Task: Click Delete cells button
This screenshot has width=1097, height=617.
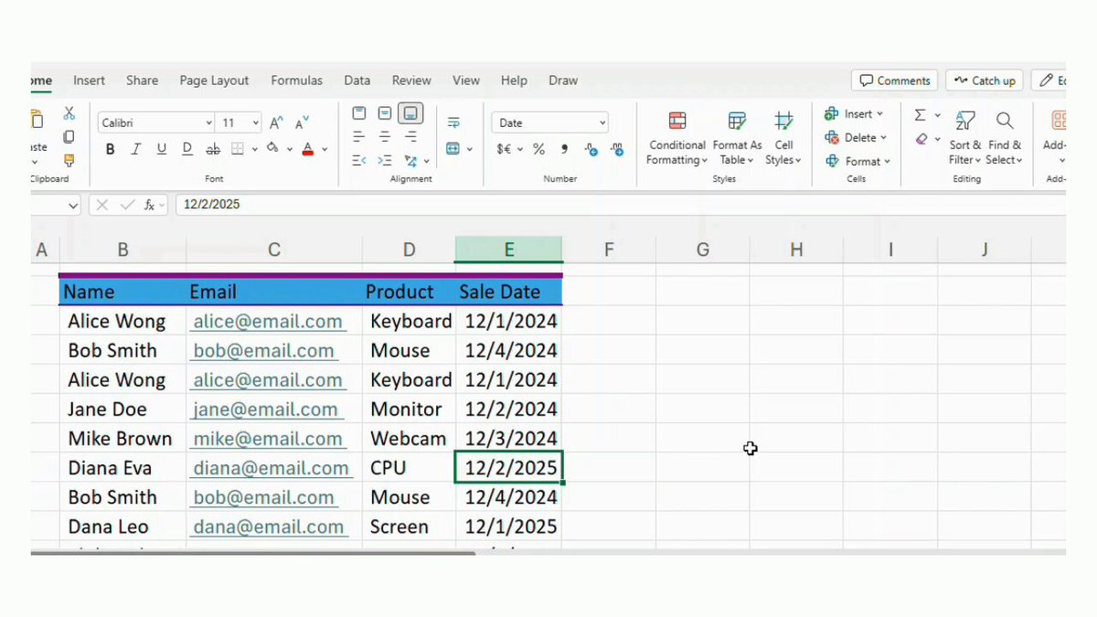Action: pos(856,137)
